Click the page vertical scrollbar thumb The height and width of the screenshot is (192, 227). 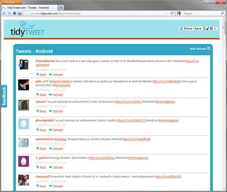[224, 27]
